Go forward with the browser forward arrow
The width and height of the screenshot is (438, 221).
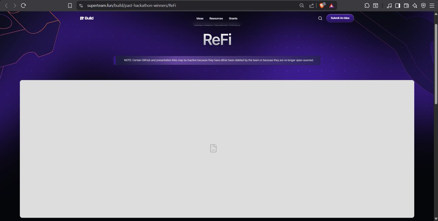[15, 5]
